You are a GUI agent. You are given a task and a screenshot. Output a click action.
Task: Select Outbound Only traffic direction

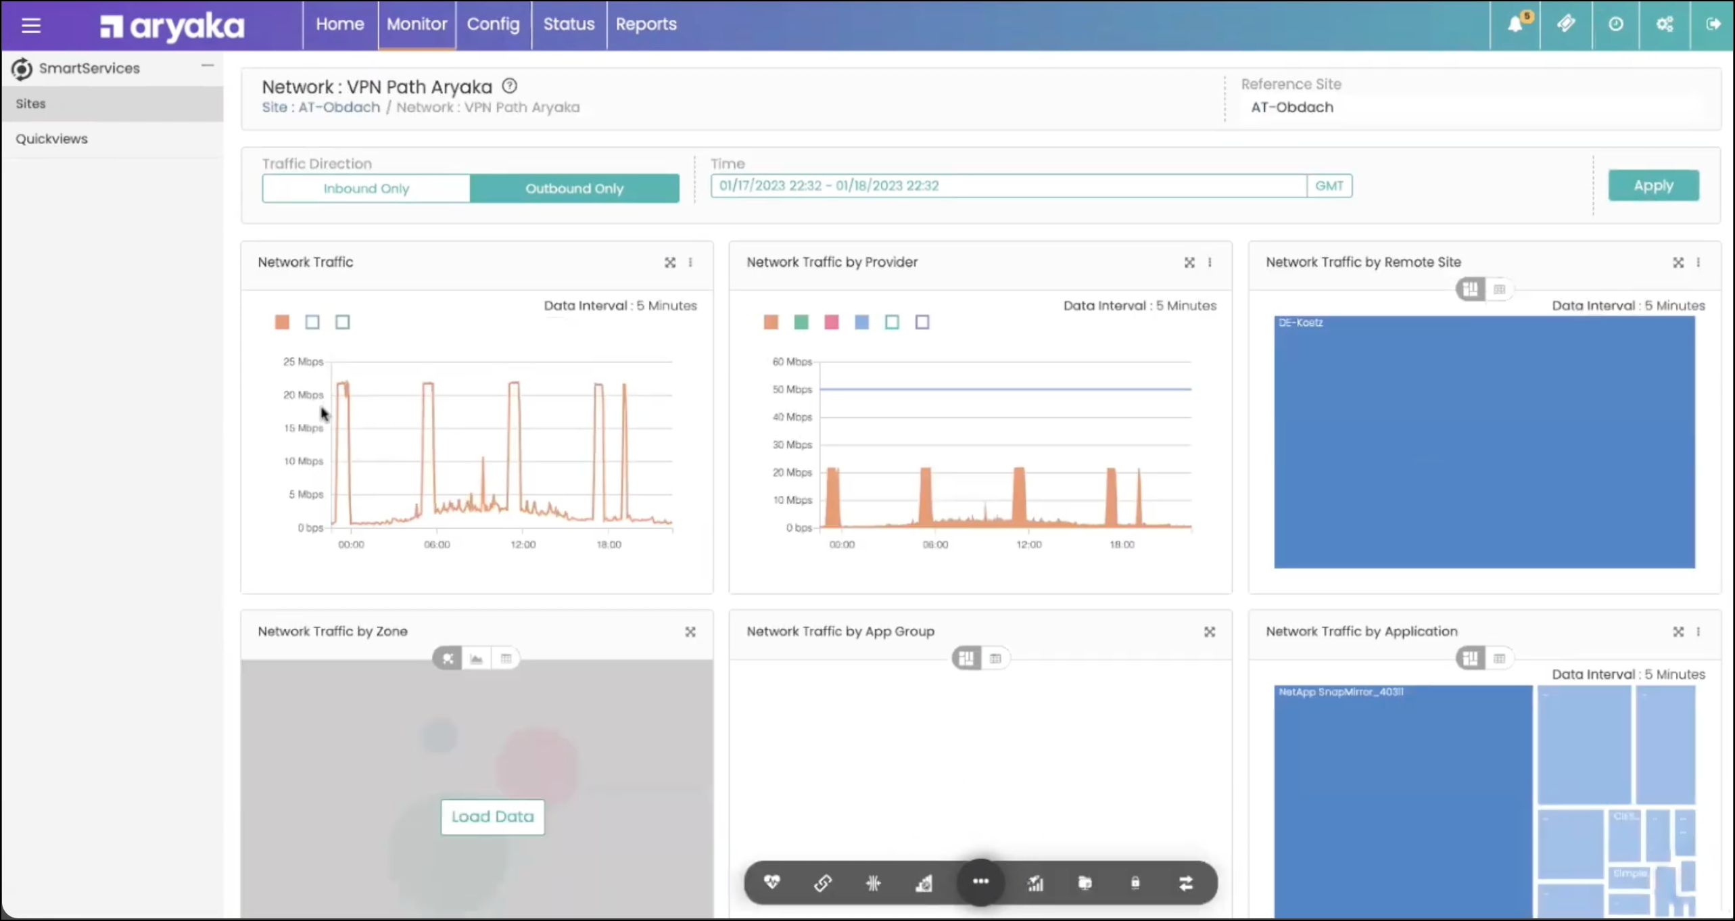[x=574, y=188]
